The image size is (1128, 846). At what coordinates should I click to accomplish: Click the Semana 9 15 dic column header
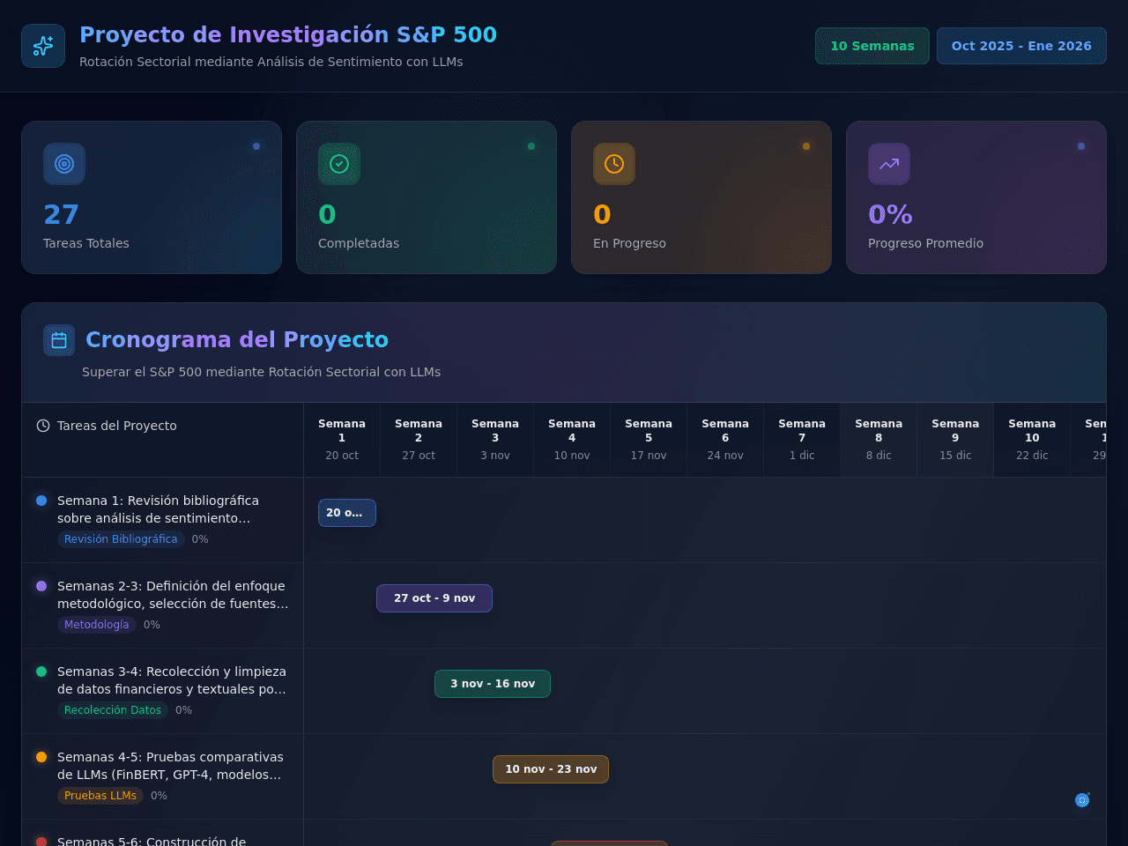click(955, 440)
